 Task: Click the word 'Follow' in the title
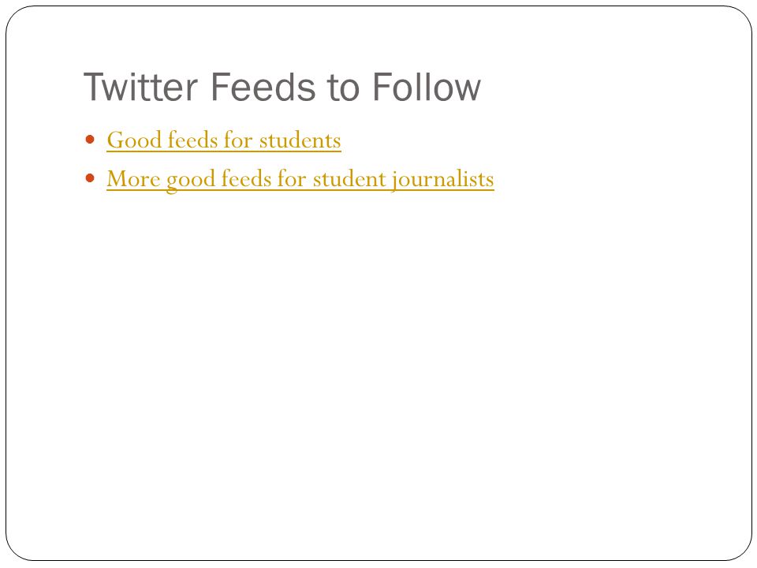[427, 87]
